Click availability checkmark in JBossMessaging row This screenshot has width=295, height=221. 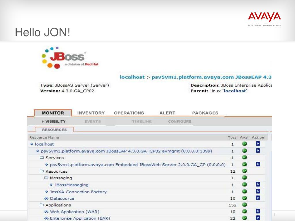(x=244, y=184)
